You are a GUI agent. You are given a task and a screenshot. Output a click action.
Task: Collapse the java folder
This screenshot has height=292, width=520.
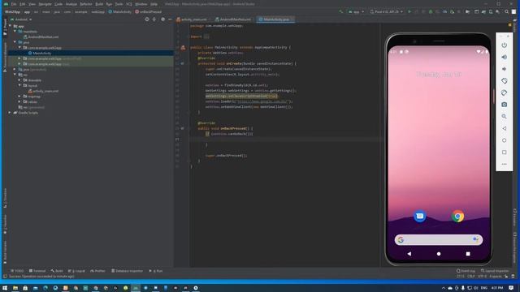point(15,42)
